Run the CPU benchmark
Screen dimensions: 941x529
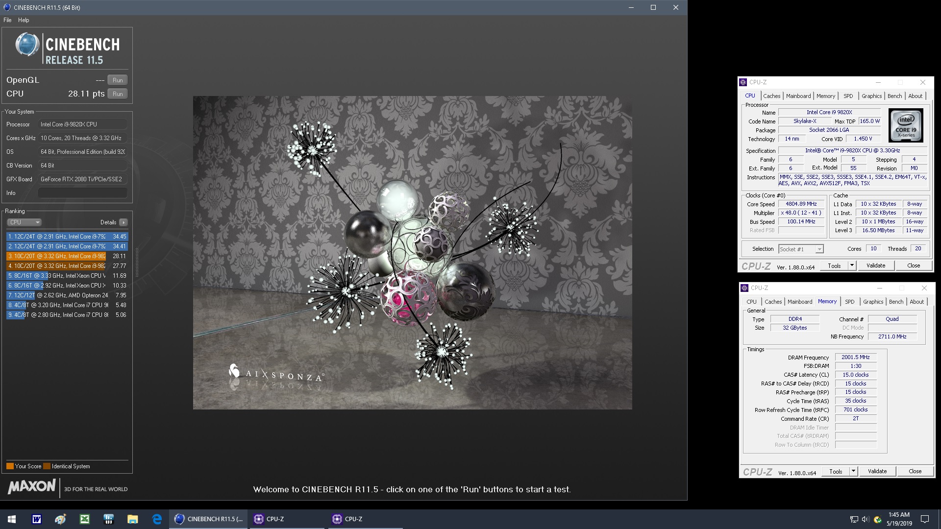click(118, 94)
